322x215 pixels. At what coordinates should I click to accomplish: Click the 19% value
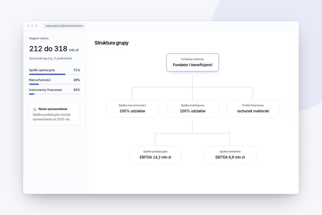76,80
